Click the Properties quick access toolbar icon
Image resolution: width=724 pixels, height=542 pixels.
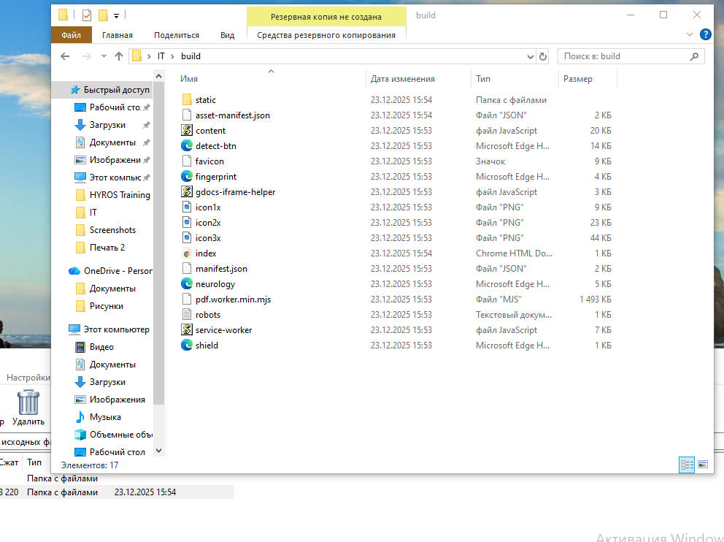[x=87, y=15]
